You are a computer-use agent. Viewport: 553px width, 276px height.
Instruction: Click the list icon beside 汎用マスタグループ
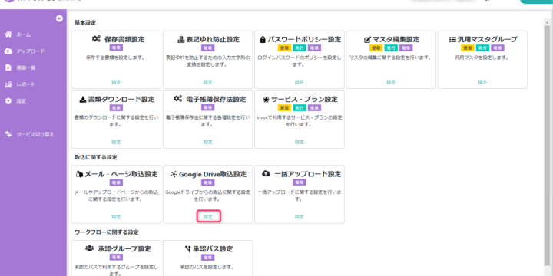pyautogui.click(x=452, y=39)
